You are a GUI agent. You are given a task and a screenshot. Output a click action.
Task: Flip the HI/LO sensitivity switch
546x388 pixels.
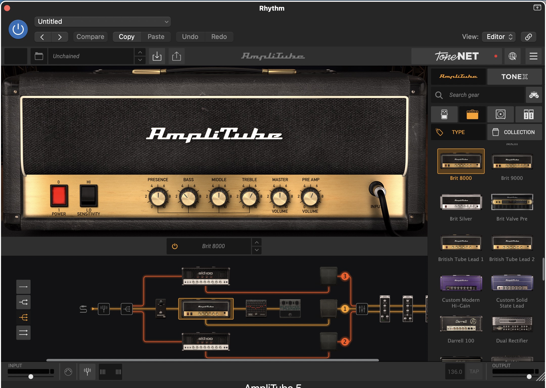pyautogui.click(x=88, y=196)
